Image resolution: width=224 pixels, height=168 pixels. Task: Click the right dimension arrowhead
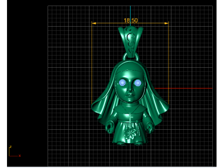pos(167,23)
